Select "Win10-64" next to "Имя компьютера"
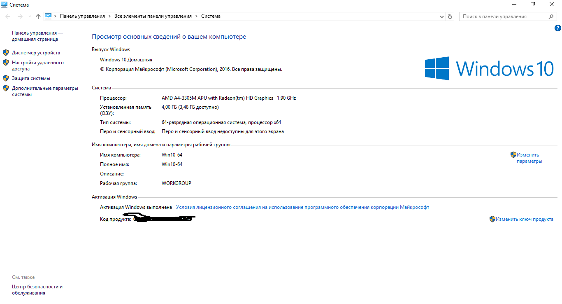 (172, 155)
